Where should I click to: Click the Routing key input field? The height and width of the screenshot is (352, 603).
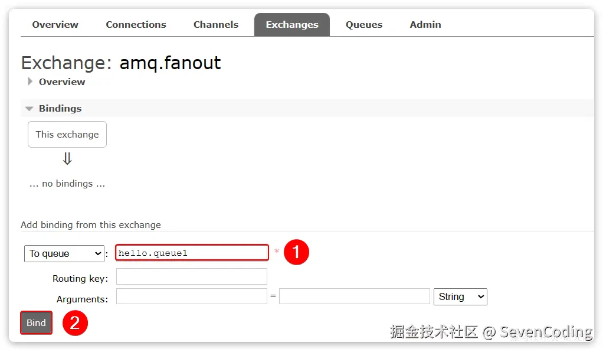pyautogui.click(x=192, y=276)
